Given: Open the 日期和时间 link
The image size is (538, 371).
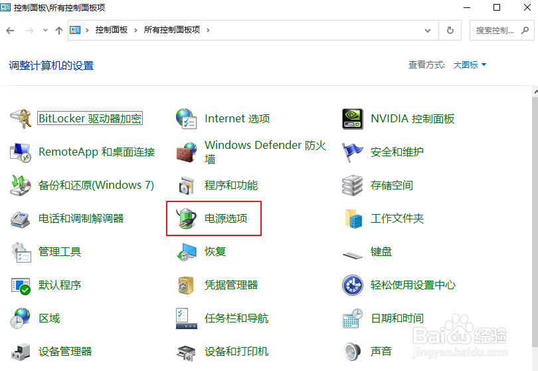Looking at the screenshot, I should 397,318.
